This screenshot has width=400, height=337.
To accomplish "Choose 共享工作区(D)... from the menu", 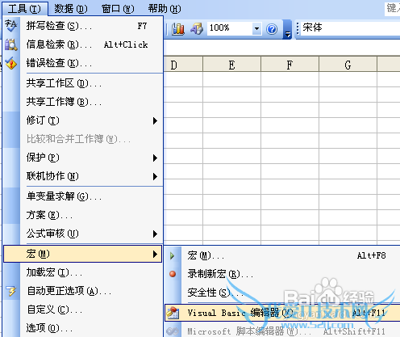I will 83,83.
